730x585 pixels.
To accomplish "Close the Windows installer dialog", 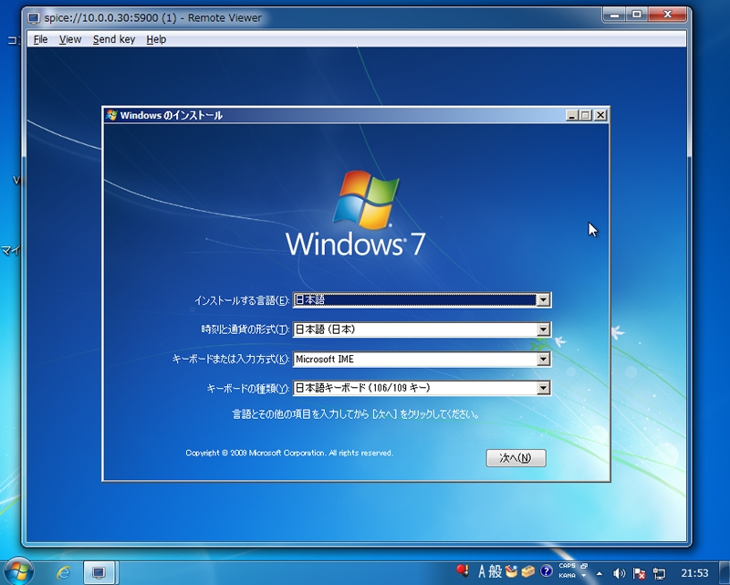I will coord(600,115).
